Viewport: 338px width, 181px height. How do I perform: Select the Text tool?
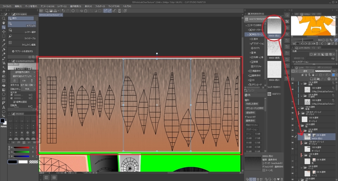(x=4, y=107)
